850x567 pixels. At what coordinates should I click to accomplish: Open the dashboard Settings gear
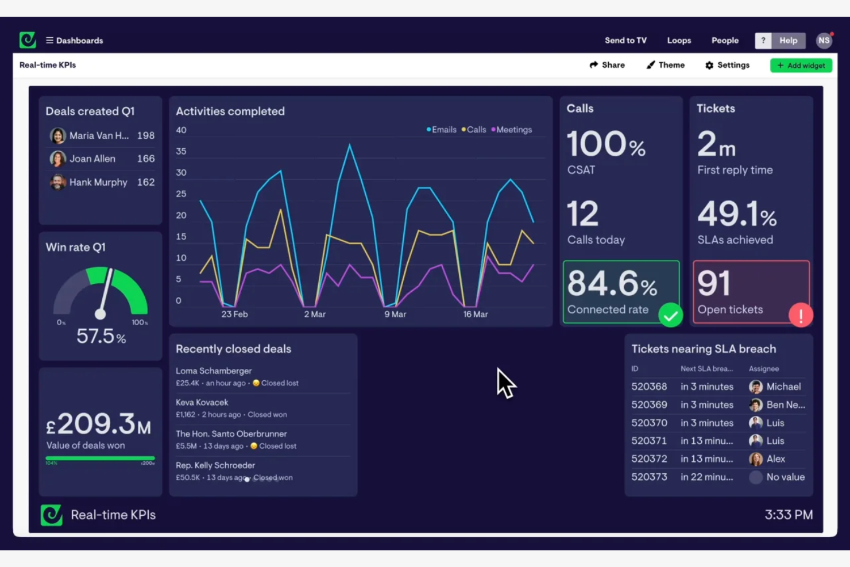(x=709, y=65)
